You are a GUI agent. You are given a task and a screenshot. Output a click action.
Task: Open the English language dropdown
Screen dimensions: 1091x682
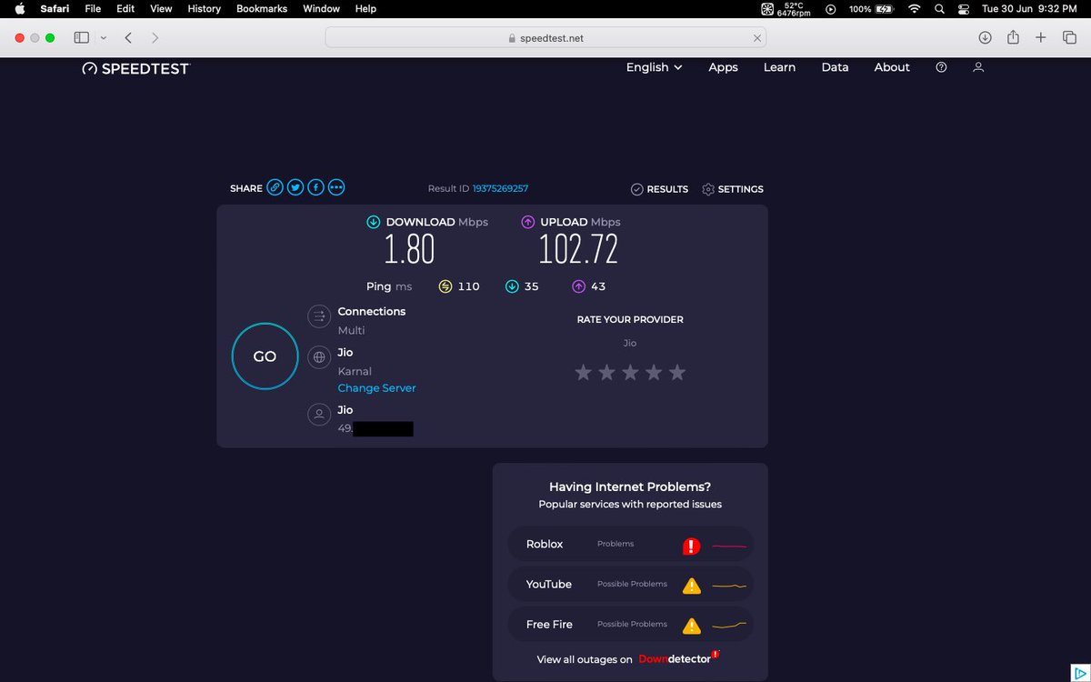[654, 67]
